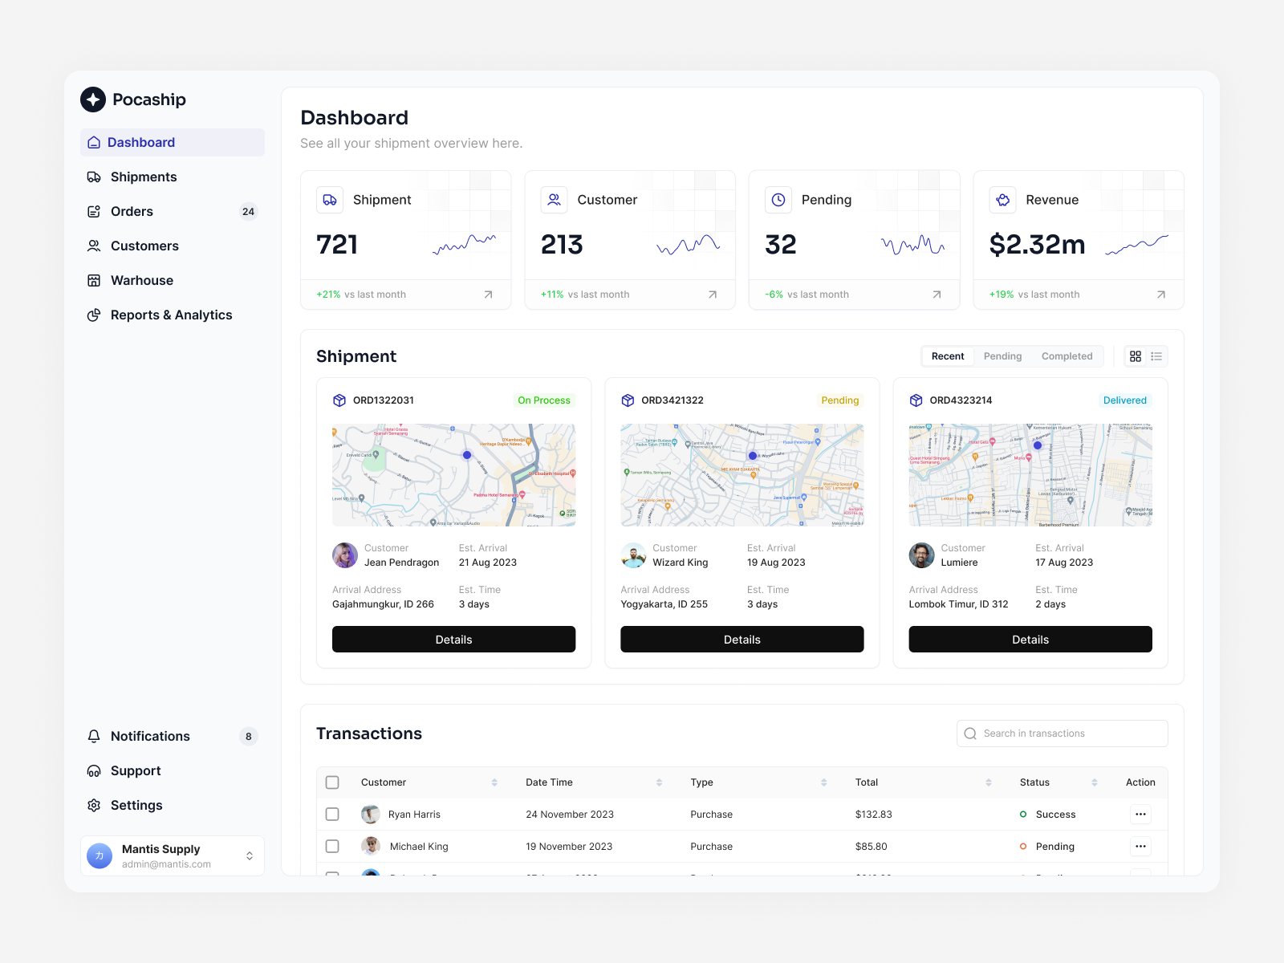Check the row checkbox for Michael King
This screenshot has height=963, width=1284.
pos(332,846)
